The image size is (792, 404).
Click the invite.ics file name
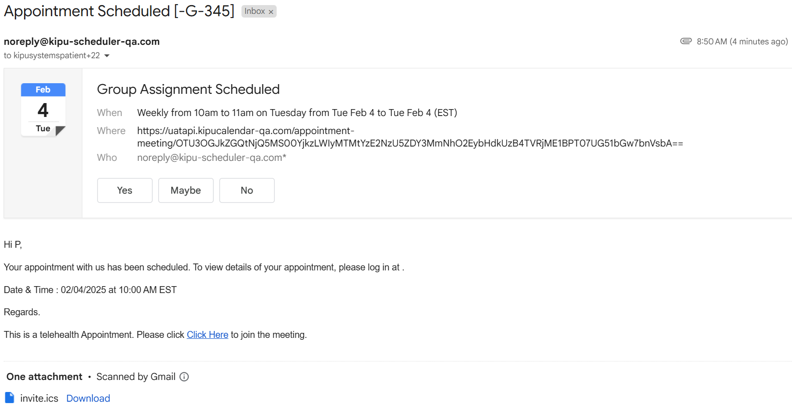tap(39, 398)
